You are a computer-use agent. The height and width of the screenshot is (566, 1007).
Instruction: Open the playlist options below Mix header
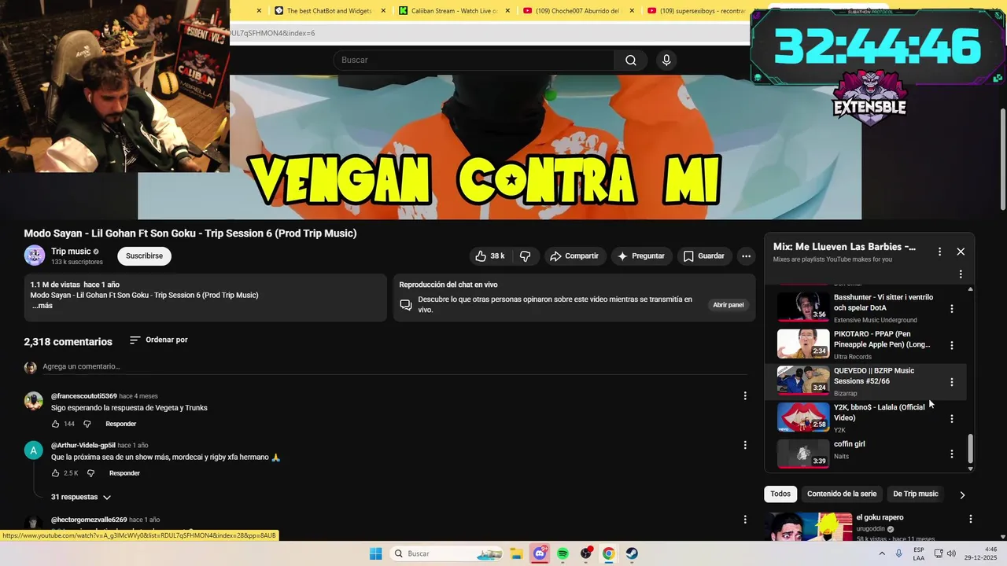click(961, 274)
